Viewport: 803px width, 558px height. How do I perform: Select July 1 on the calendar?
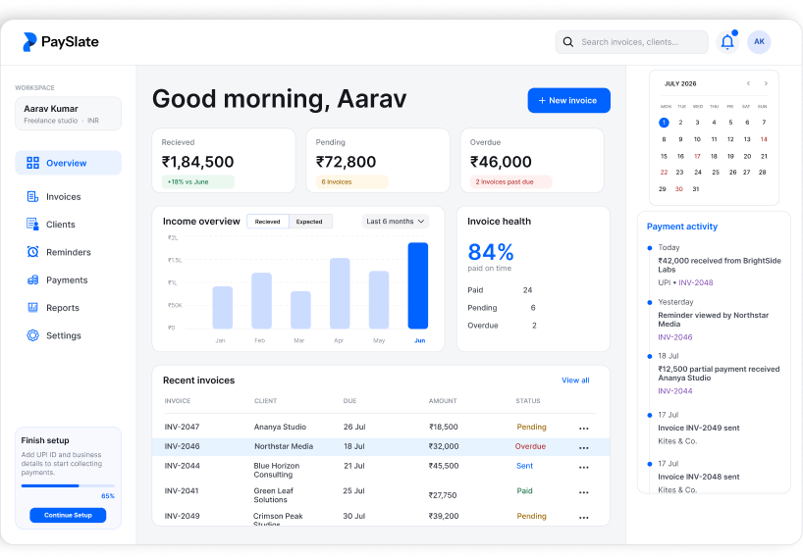pos(664,123)
